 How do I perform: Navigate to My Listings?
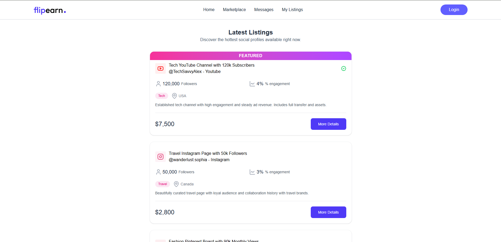coord(292,10)
